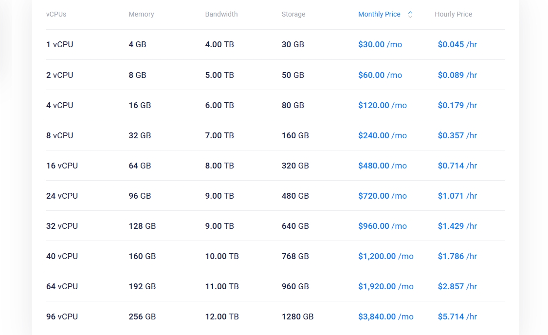Sort by Memory column header
This screenshot has width=548, height=335.
[141, 15]
